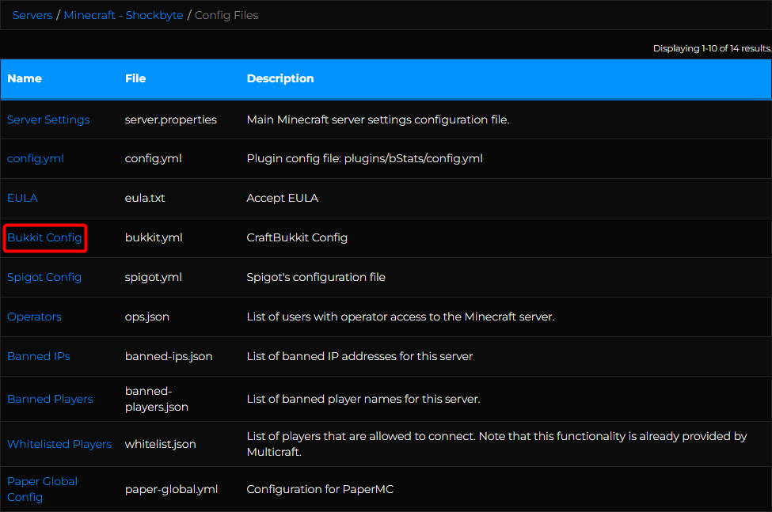Open the Minecraft - Shockbyte breadcrumb link
The image size is (772, 512).
124,15
